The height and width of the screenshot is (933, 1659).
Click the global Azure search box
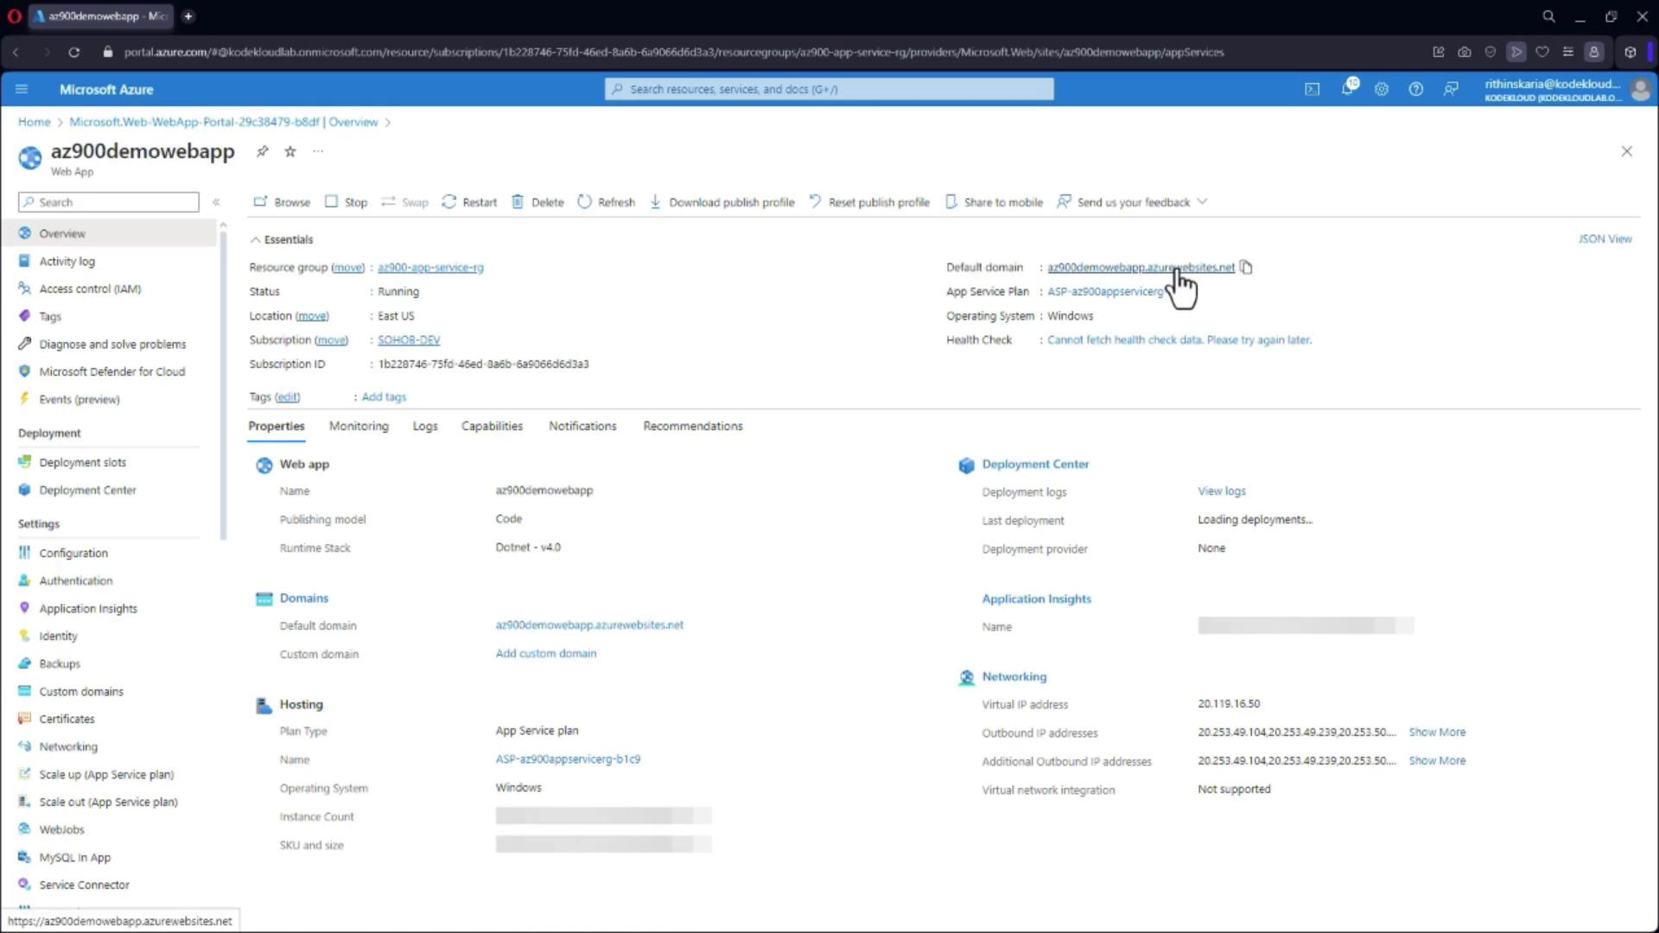[x=829, y=89]
